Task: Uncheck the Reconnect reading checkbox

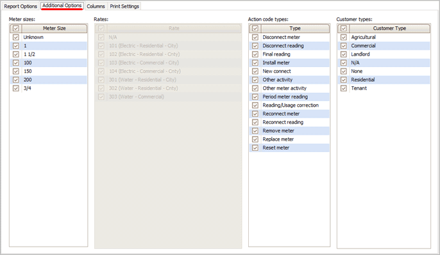Action: click(255, 123)
